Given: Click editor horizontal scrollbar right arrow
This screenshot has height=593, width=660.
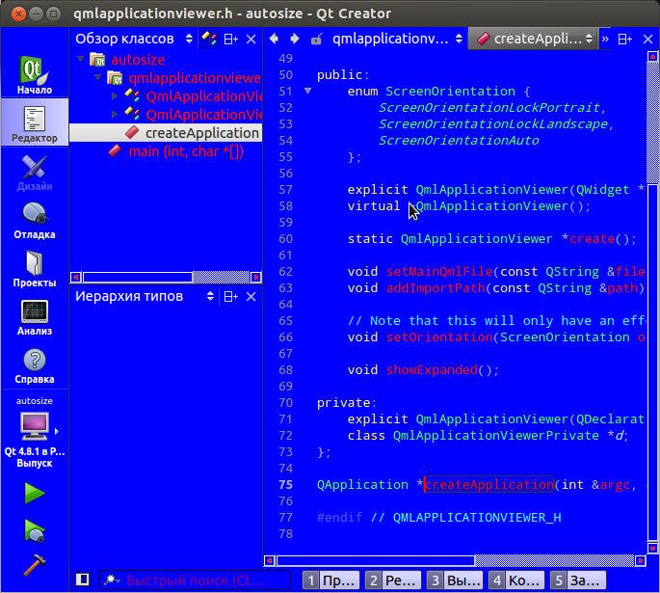Looking at the screenshot, I should pyautogui.click(x=641, y=560).
